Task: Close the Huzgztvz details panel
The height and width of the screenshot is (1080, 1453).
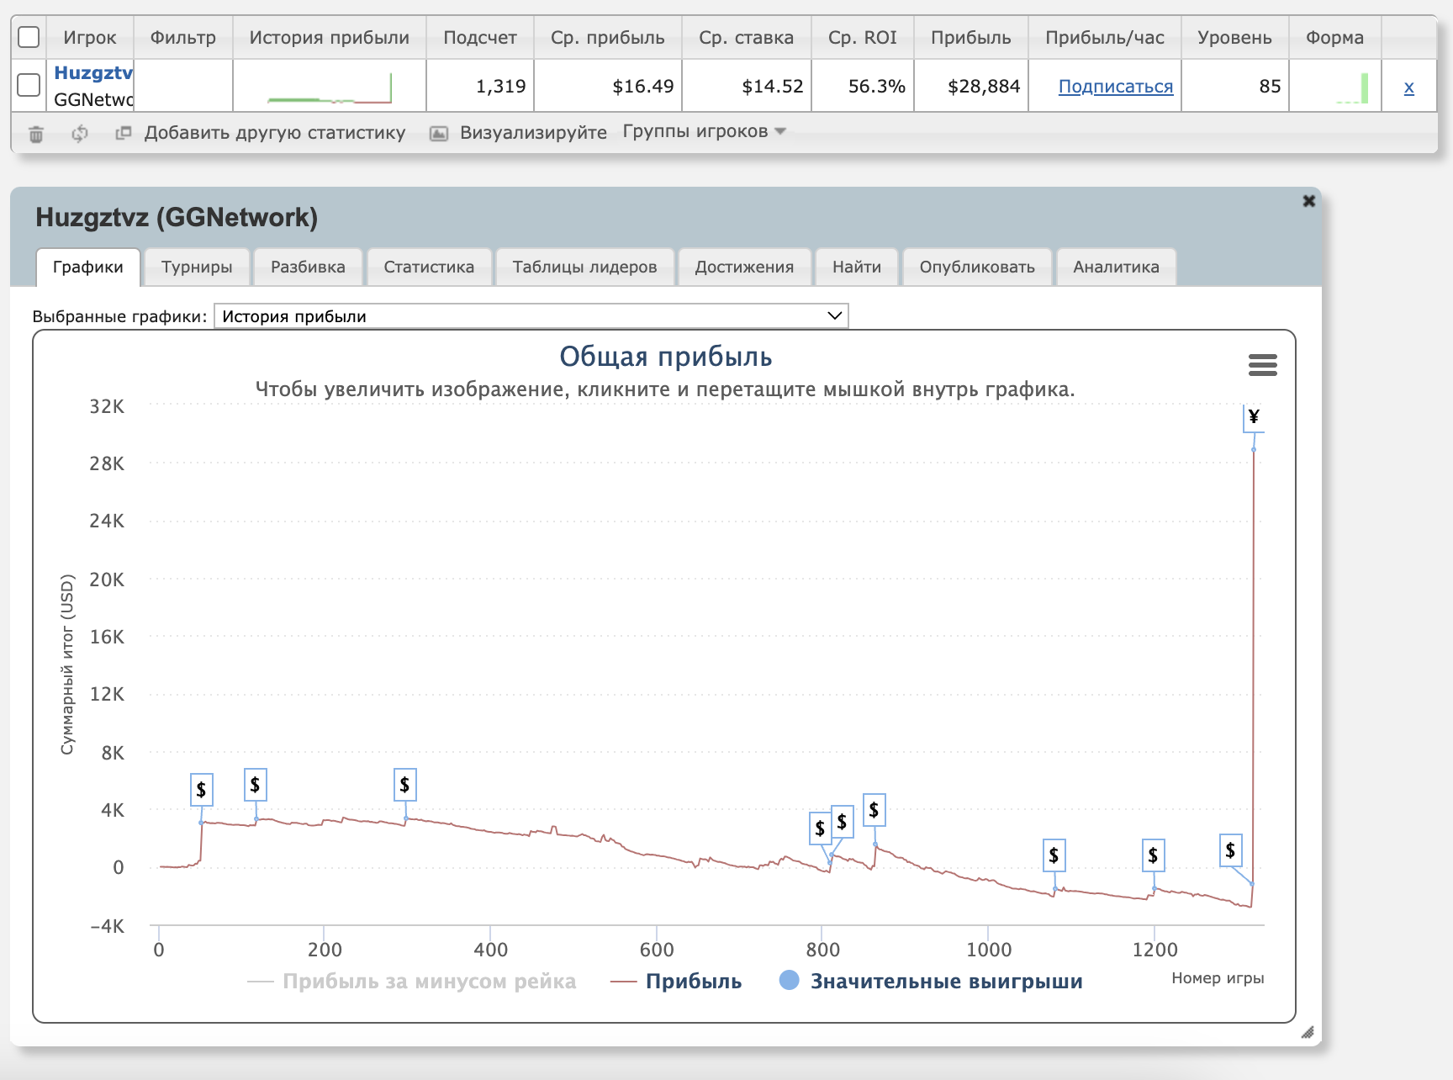Action: [1308, 201]
